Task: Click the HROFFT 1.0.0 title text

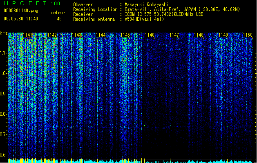Action: coord(32,3)
